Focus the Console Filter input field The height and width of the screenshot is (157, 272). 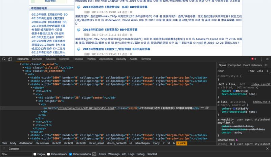pos(17,154)
